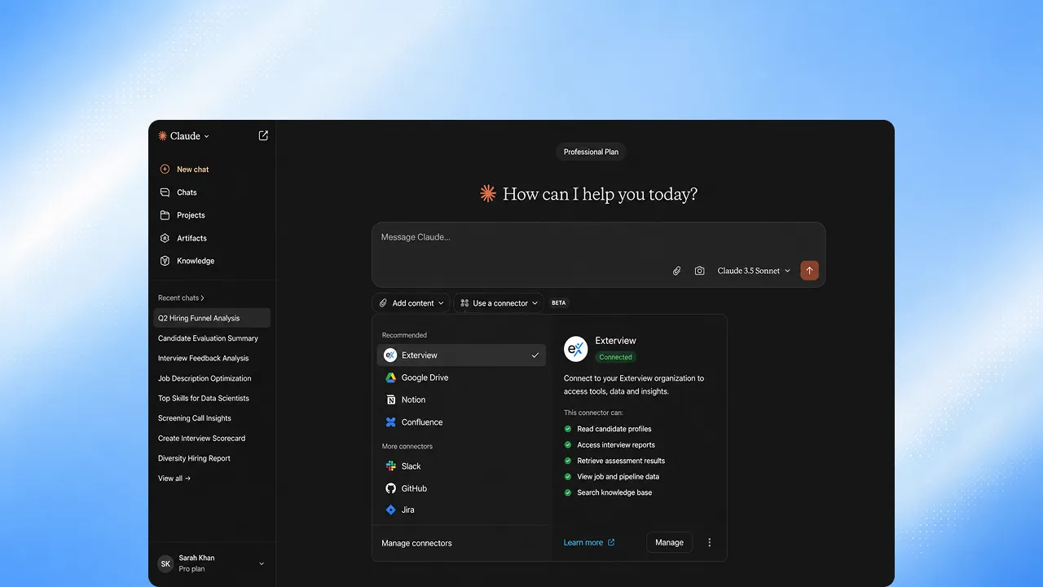Click the orange send arrow button
The height and width of the screenshot is (587, 1043).
pyautogui.click(x=809, y=271)
